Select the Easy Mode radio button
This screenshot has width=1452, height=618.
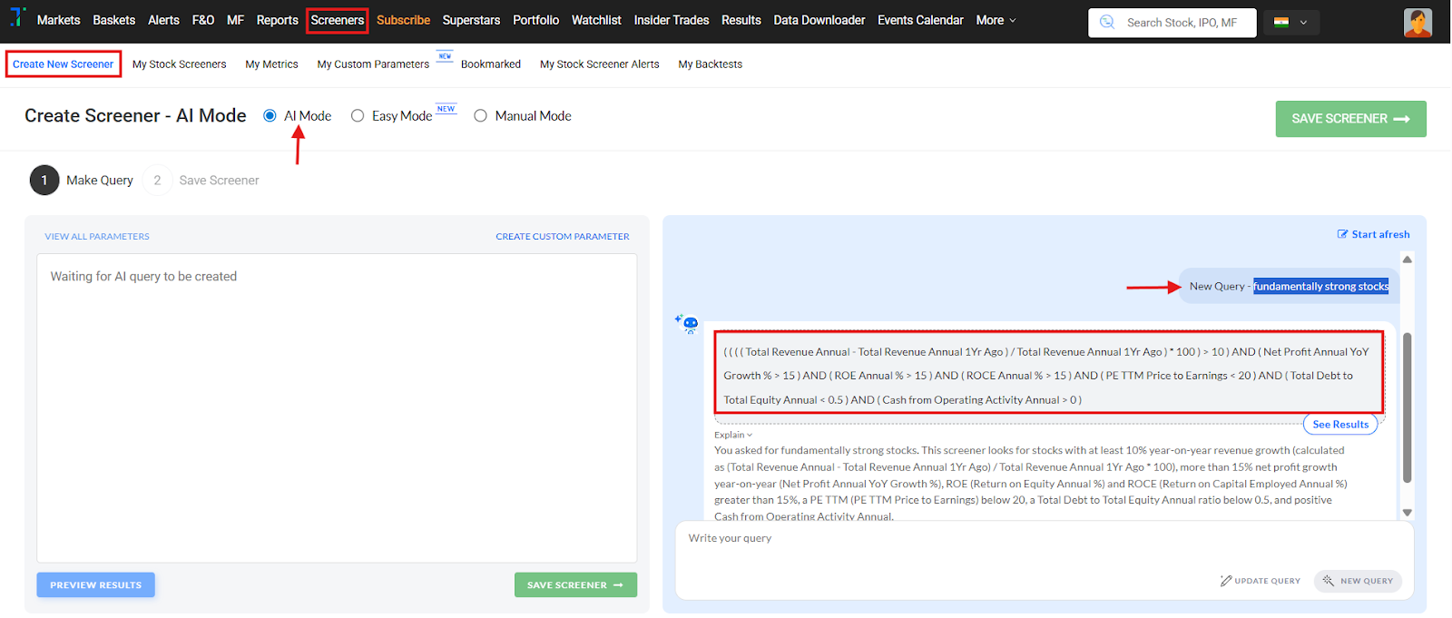click(x=358, y=116)
